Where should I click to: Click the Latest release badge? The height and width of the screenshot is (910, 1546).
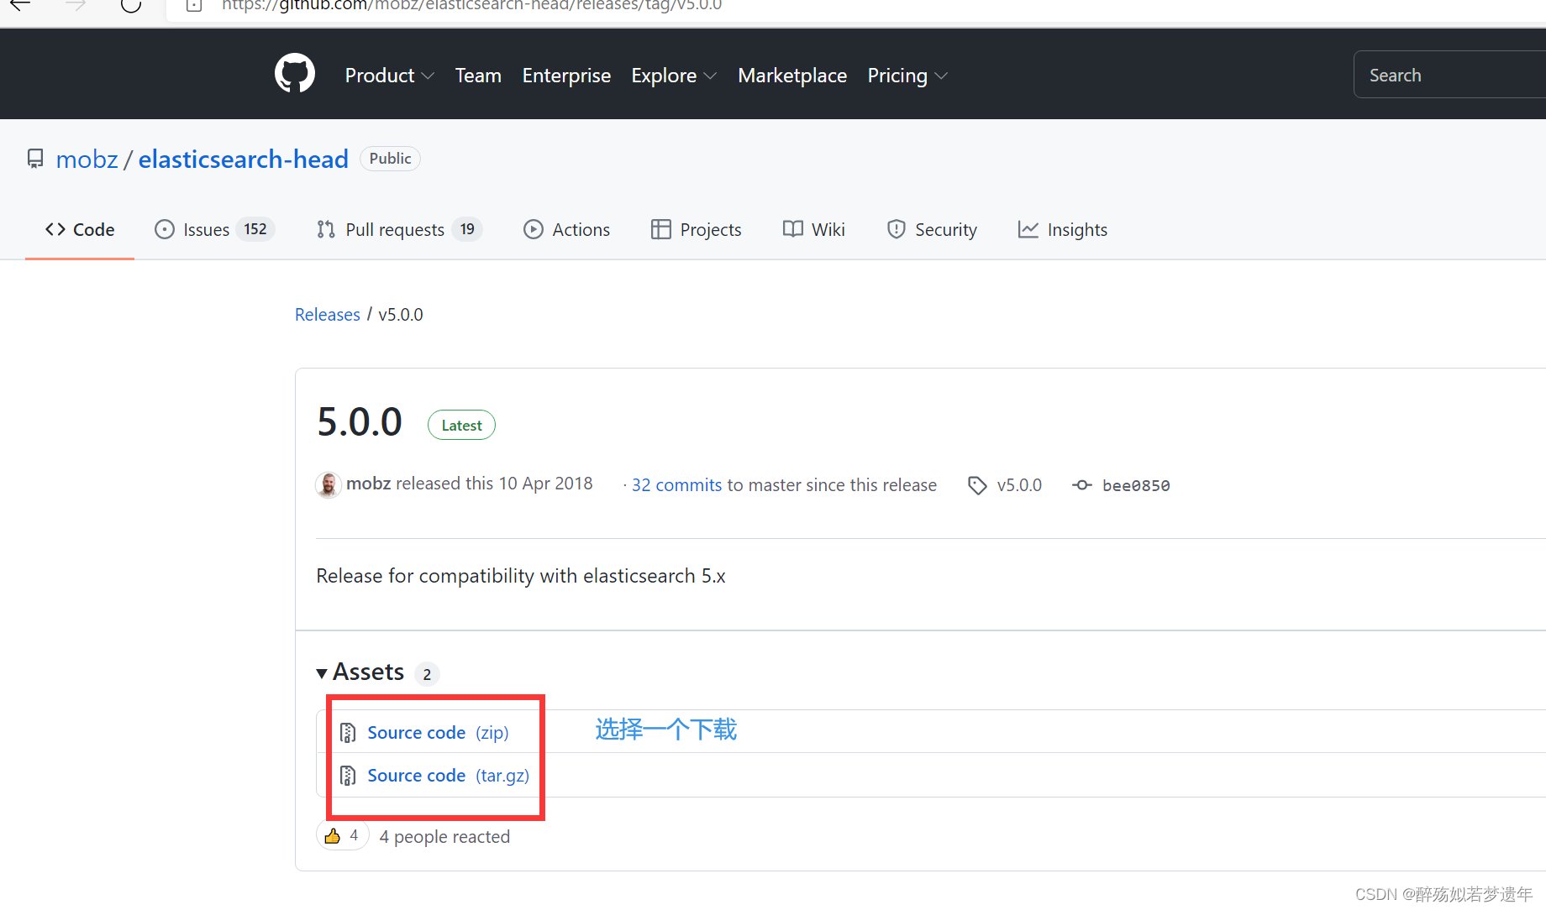461,425
